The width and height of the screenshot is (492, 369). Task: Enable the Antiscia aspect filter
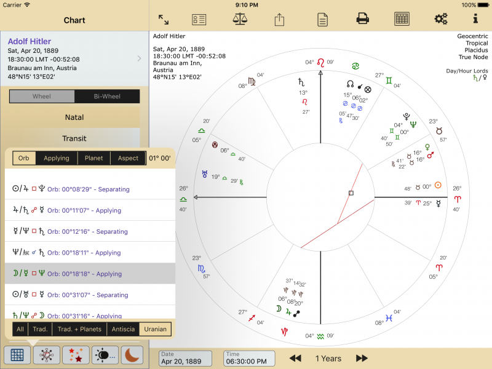[124, 329]
